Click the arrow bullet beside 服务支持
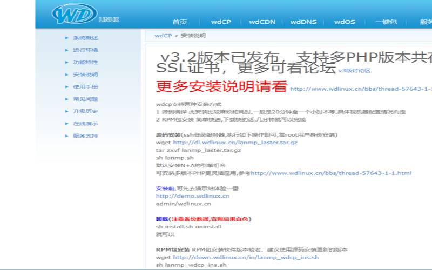The height and width of the screenshot is (270, 432). [x=66, y=136]
